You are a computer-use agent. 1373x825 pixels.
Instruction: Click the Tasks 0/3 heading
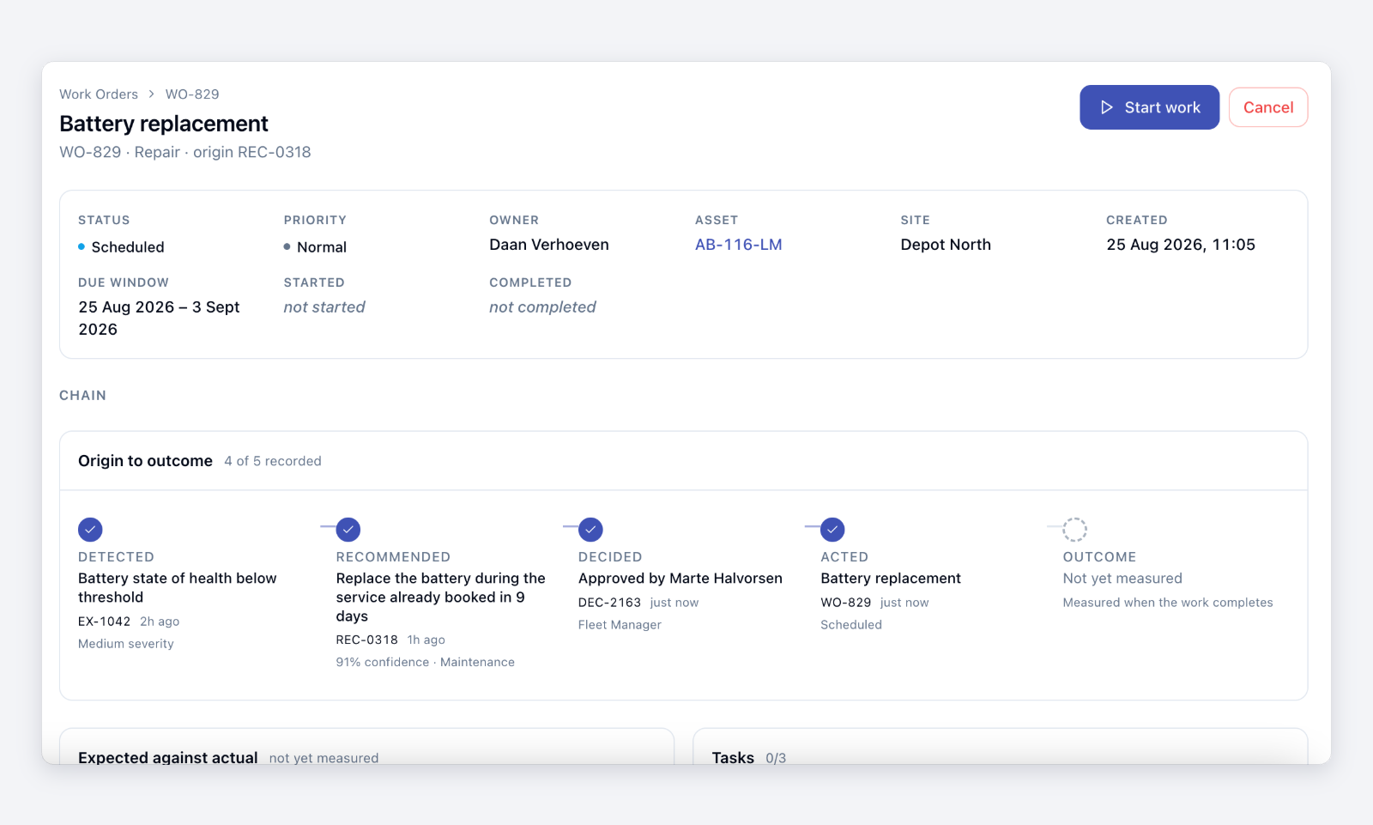pyautogui.click(x=748, y=758)
